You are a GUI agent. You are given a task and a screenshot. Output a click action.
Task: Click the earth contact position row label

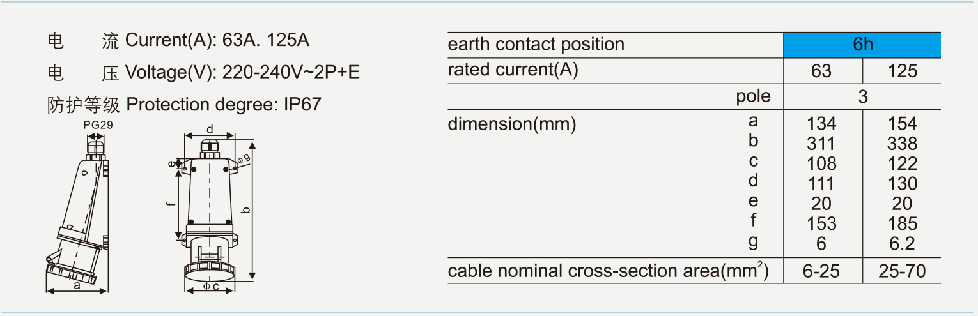click(x=536, y=45)
